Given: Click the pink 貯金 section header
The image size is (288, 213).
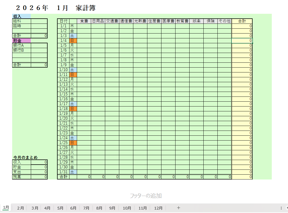Looking at the screenshot, I should pyautogui.click(x=21, y=41).
